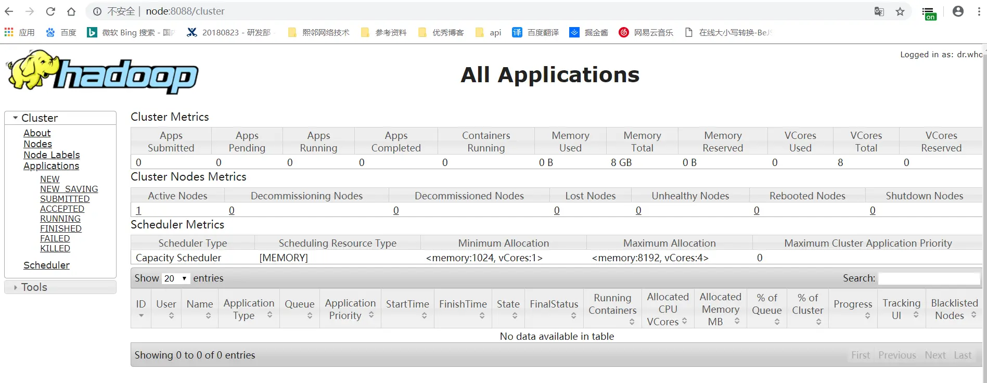Sort the table by Queue column

click(x=300, y=309)
